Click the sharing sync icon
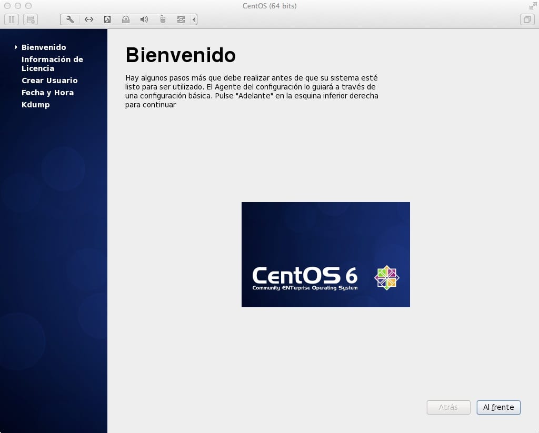Viewport: 539px width, 433px height. (181, 19)
